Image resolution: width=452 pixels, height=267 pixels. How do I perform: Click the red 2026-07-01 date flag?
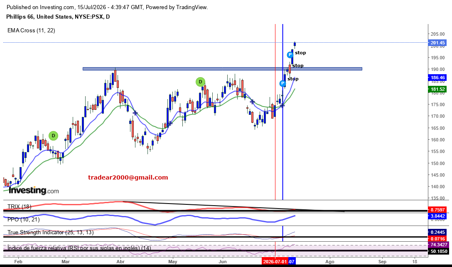point(275,262)
